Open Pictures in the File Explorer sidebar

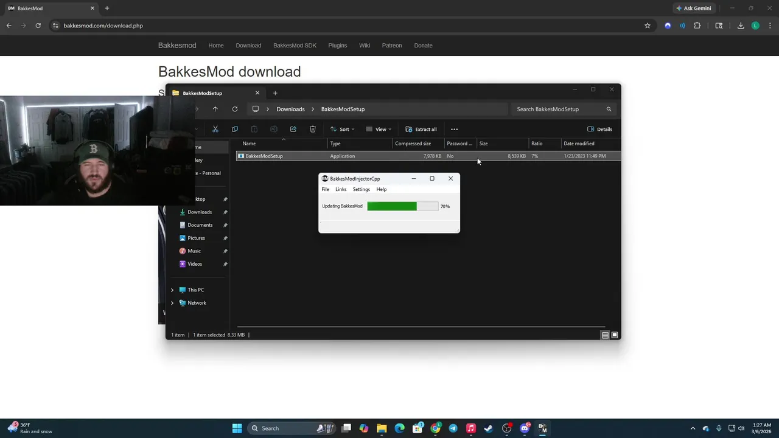(197, 238)
